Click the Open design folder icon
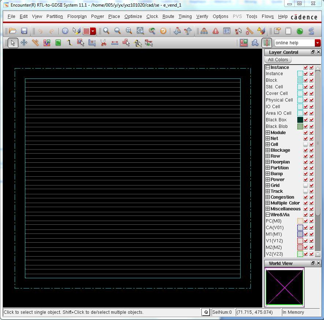Screen dimensions: 324x320 pos(12,31)
